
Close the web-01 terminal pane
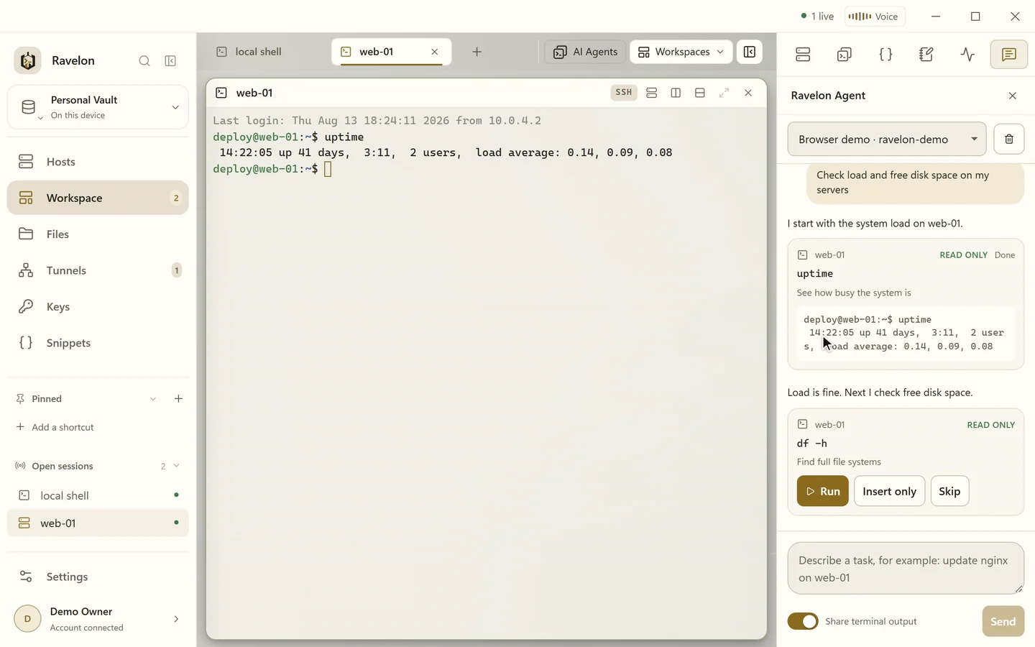tap(748, 93)
